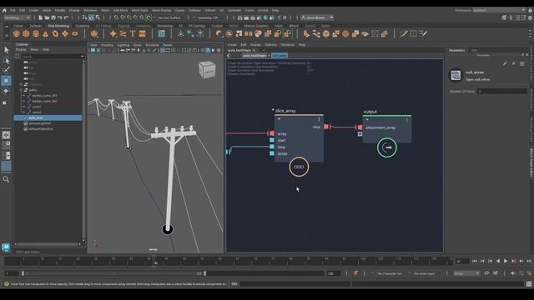Click the slice_array compound node icon
This screenshot has width=534, height=300.
point(299,167)
